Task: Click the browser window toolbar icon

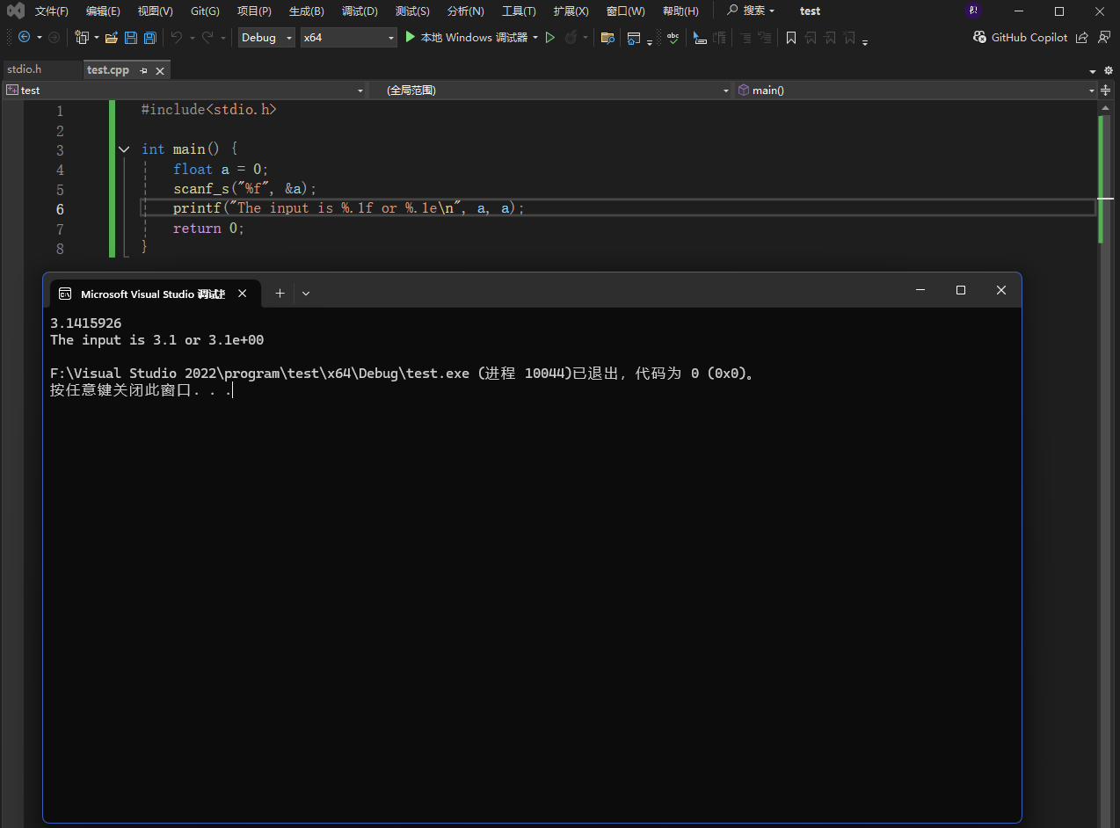Action: tap(634, 38)
